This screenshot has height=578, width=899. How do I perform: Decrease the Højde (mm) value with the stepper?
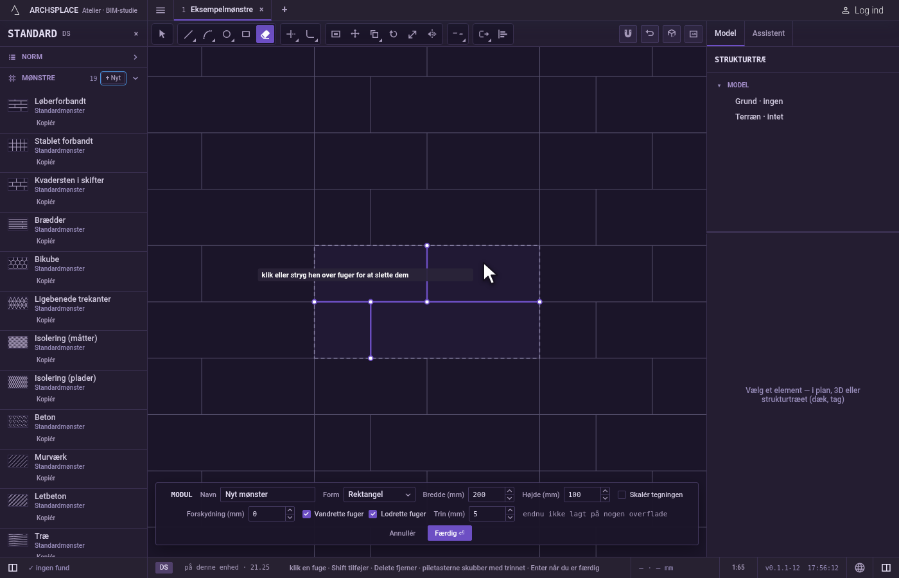605,498
